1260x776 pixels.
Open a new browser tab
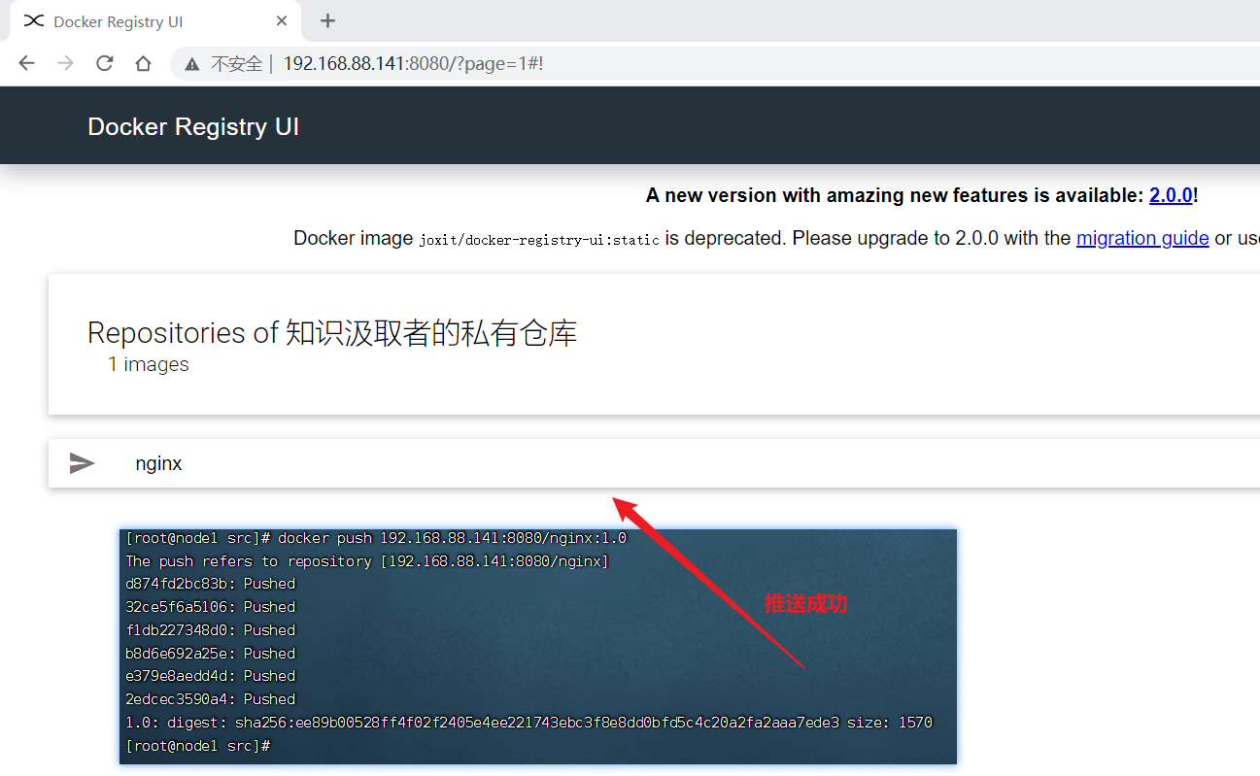point(327,21)
